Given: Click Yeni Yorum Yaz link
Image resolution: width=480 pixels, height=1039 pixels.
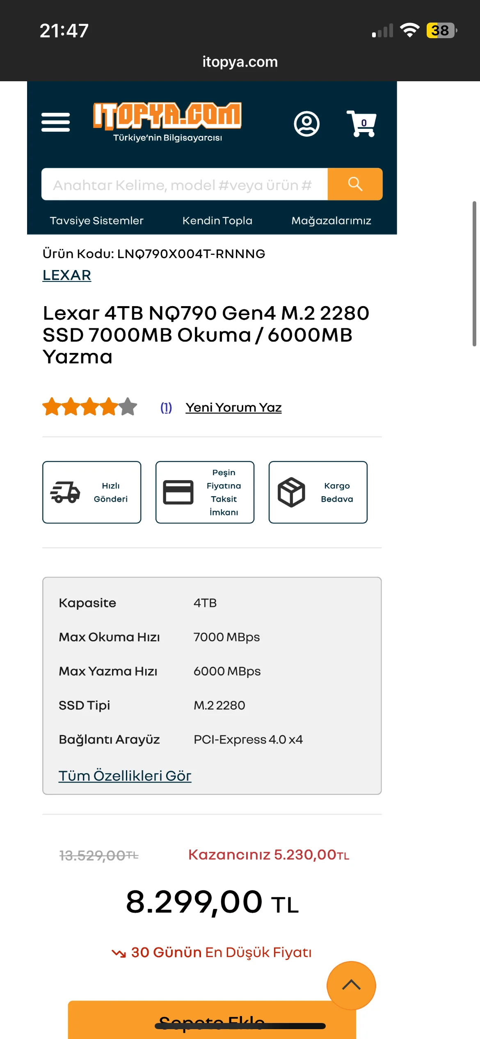Looking at the screenshot, I should click(233, 407).
